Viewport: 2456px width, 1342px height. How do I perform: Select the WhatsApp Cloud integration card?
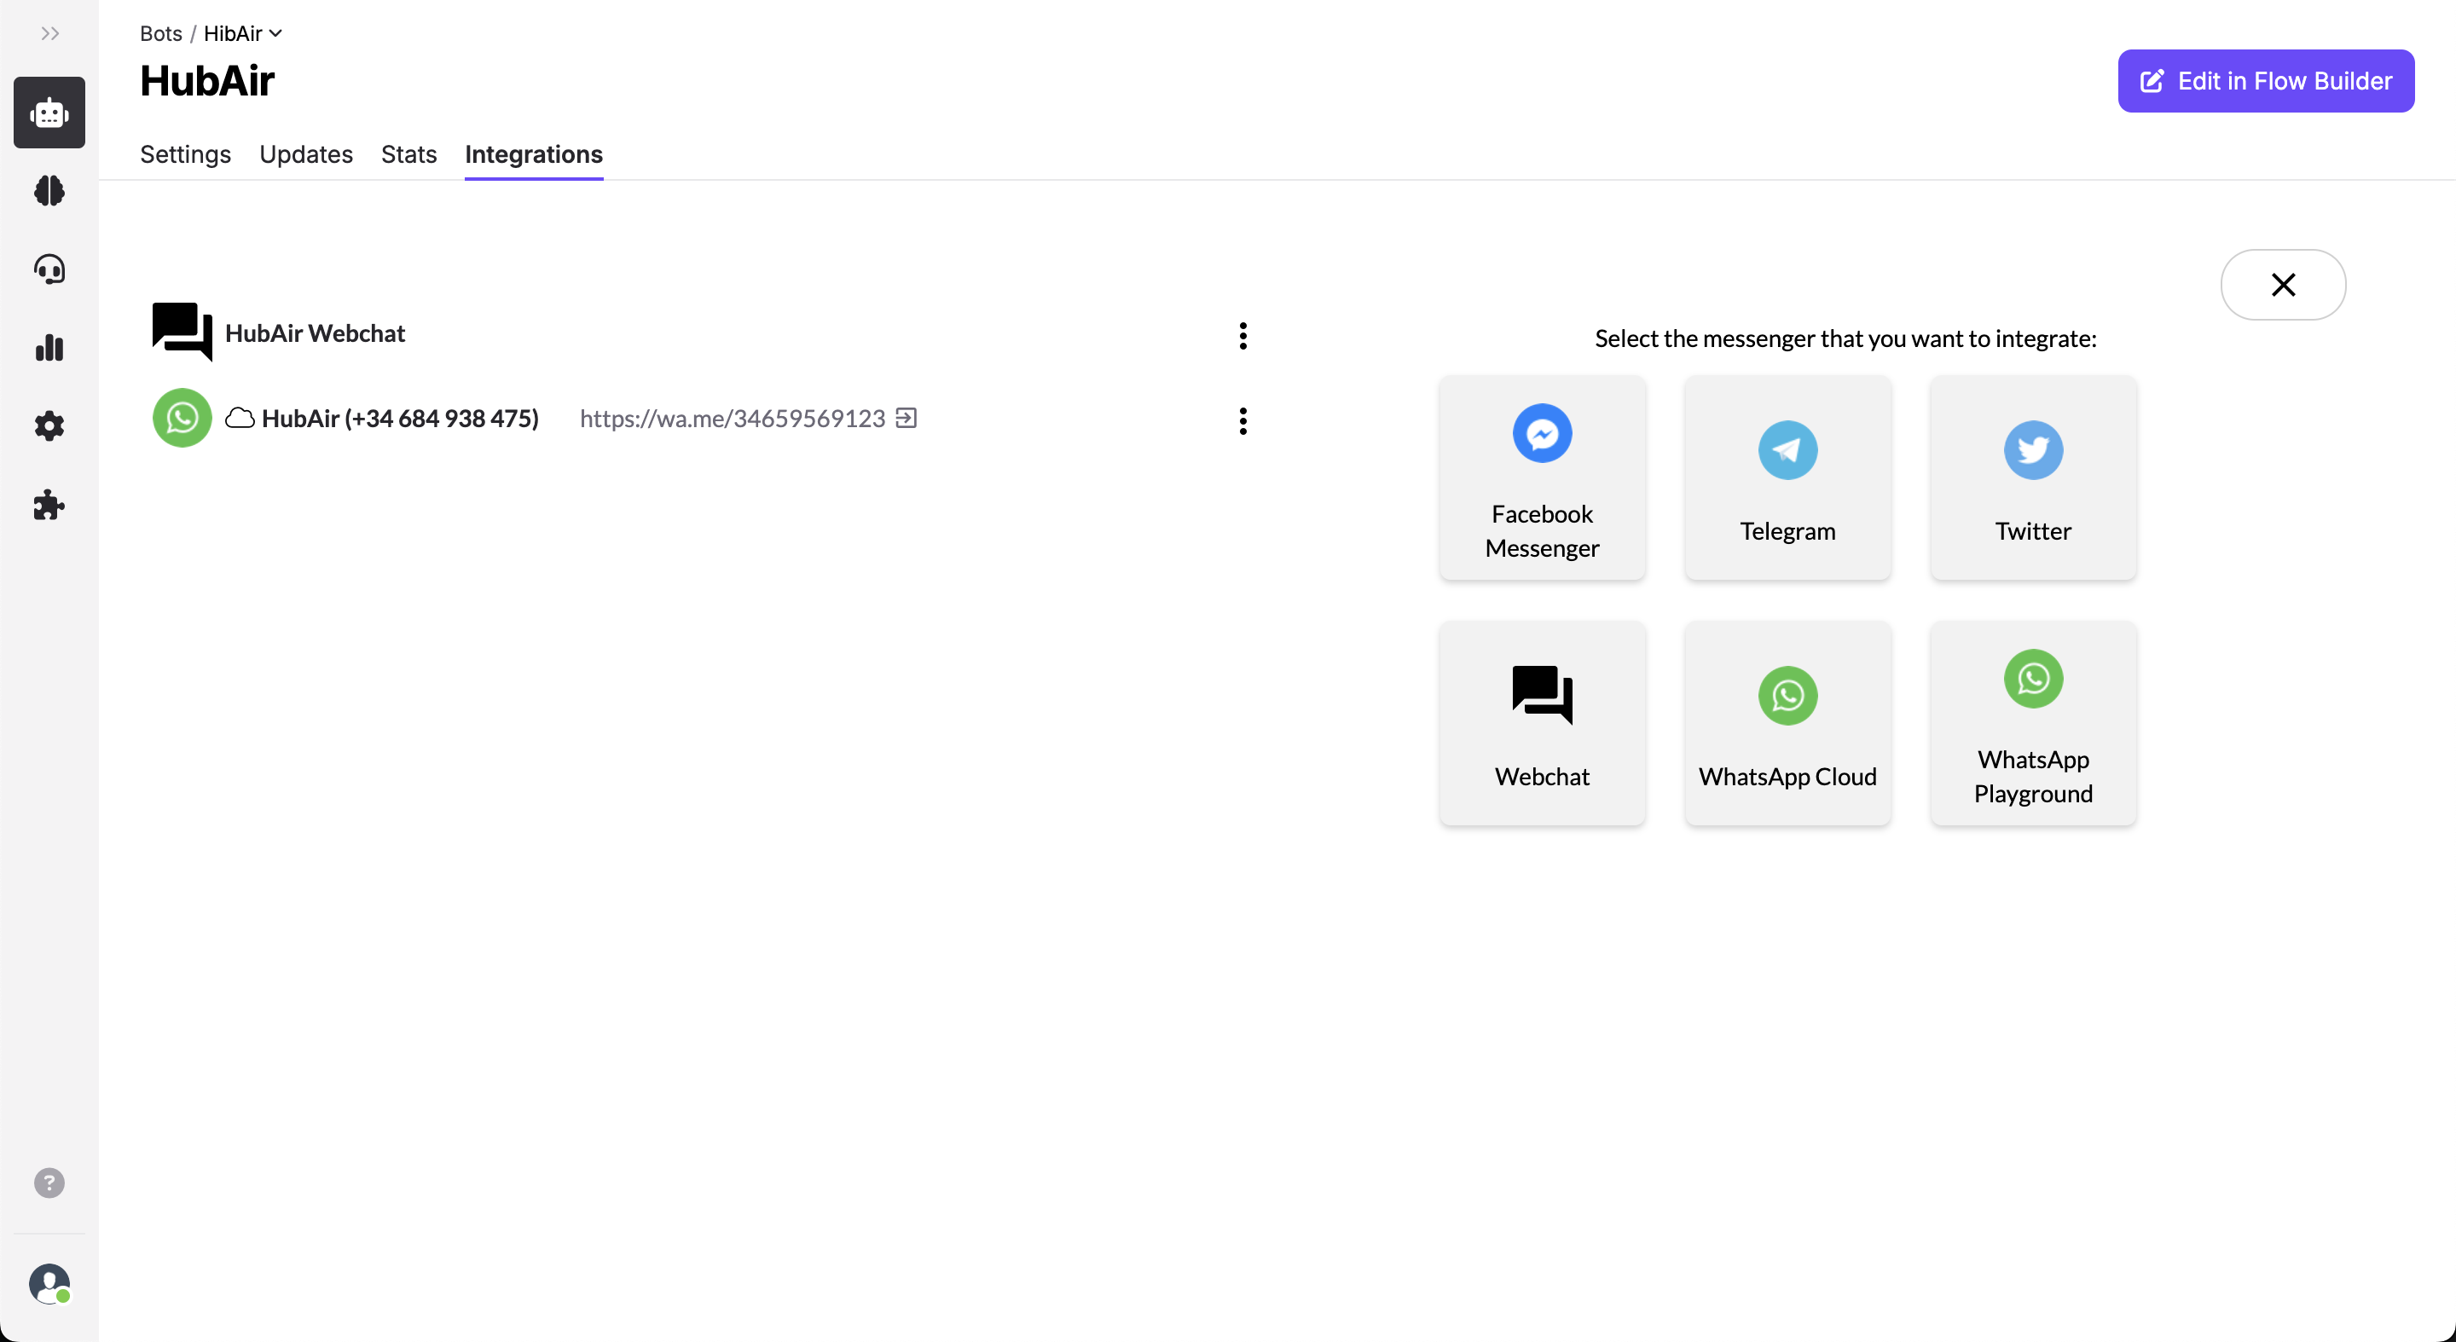pos(1787,723)
